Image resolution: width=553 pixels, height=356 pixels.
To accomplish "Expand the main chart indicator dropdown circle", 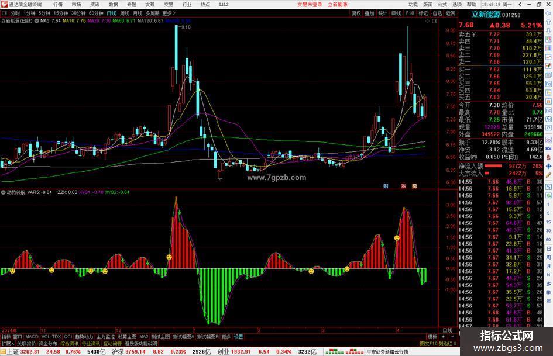I will click(x=37, y=21).
